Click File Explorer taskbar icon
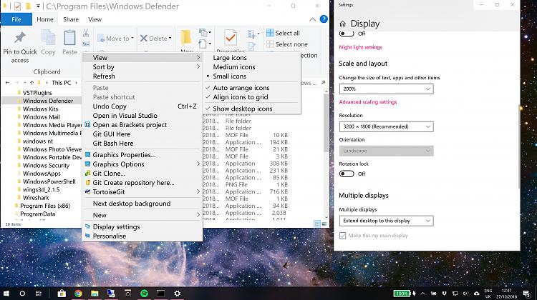537x300 pixels. click(95, 293)
